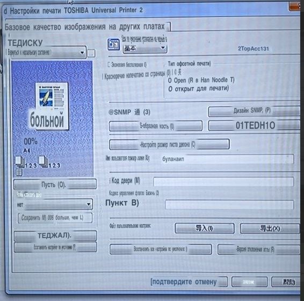Image resolution: width=304 pixels, height=301 pixels.
Task: Click the Настройте размер листа button
Action: [x=169, y=145]
